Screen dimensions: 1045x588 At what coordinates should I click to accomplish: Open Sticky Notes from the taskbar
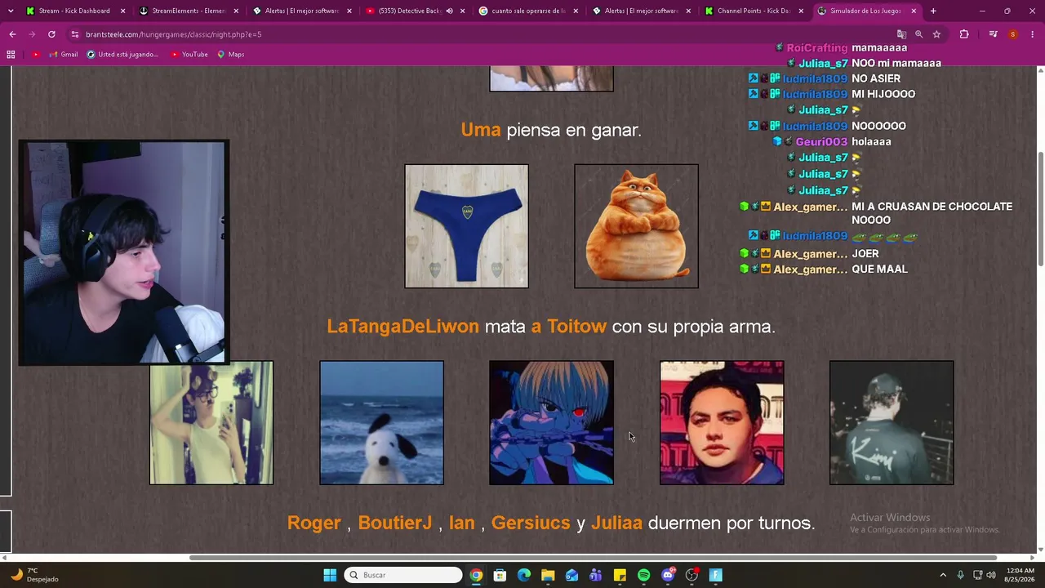(x=620, y=575)
